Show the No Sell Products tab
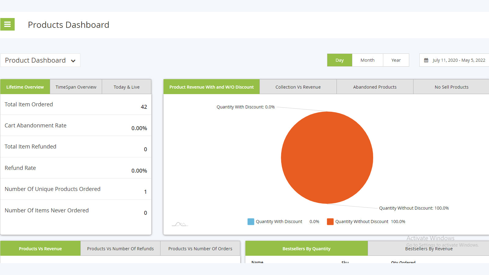Image resolution: width=489 pixels, height=275 pixels. [x=451, y=87]
